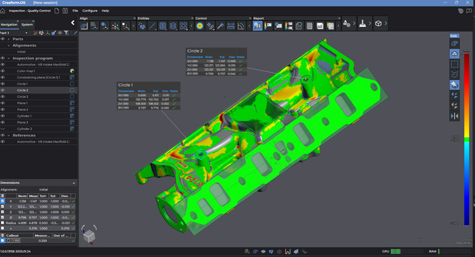The height and width of the screenshot is (257, 475).
Task: Click the caliper measurement tool icon
Action: pos(220,26)
